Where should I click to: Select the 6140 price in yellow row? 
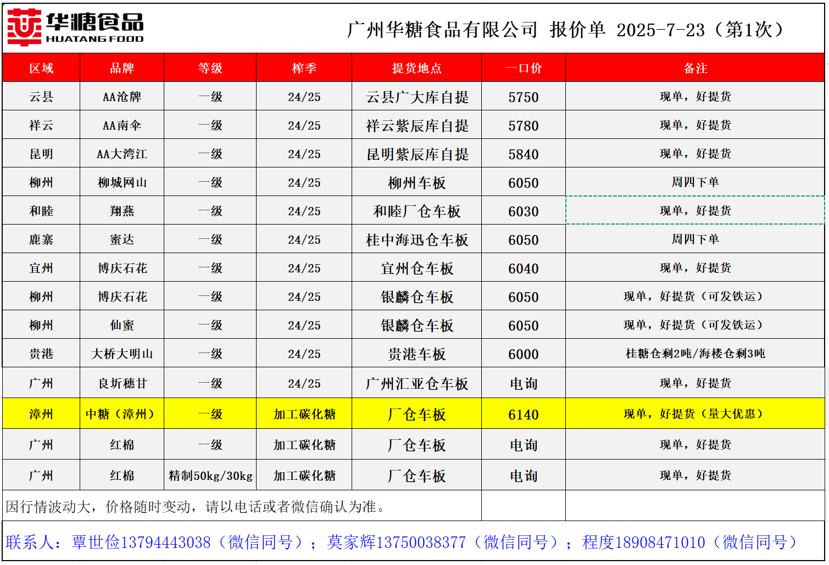[523, 415]
